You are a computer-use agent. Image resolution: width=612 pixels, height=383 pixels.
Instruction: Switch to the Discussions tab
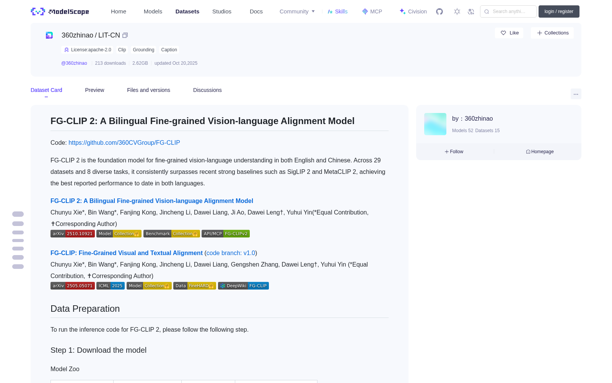click(207, 90)
